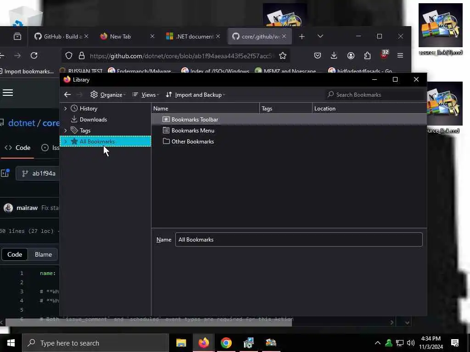Select Tags in Library sidebar

[85, 131]
